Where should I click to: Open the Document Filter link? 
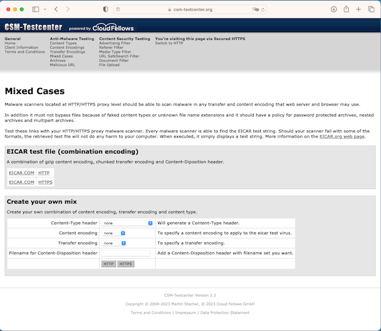click(114, 61)
